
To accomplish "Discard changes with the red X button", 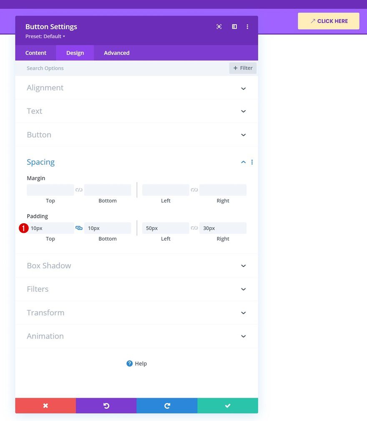I will [45, 405].
